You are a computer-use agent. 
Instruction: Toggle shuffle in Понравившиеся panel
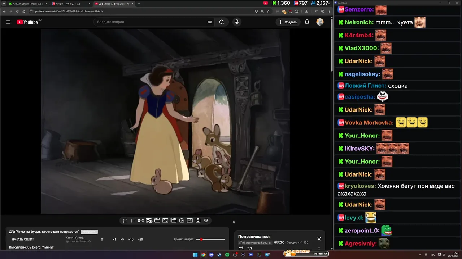250,249
